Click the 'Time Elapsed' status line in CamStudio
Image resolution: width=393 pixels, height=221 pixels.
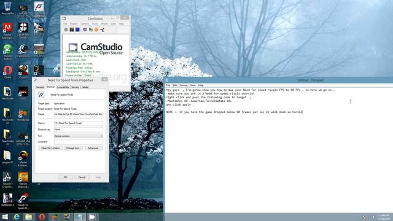[x=83, y=72]
